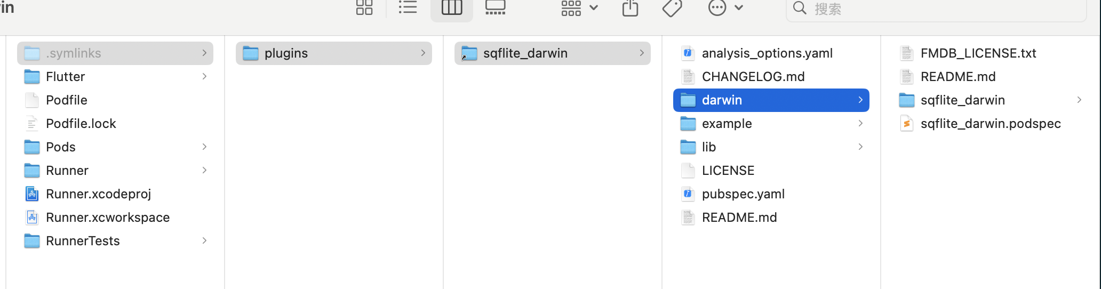The image size is (1101, 289).
Task: Click the CHANGELOG.md file icon
Action: tap(688, 77)
